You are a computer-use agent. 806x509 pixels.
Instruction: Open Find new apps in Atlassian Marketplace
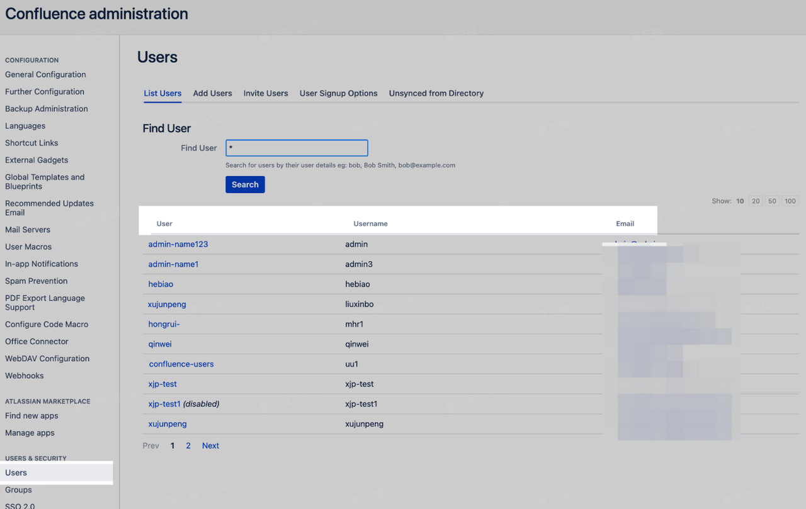(31, 415)
